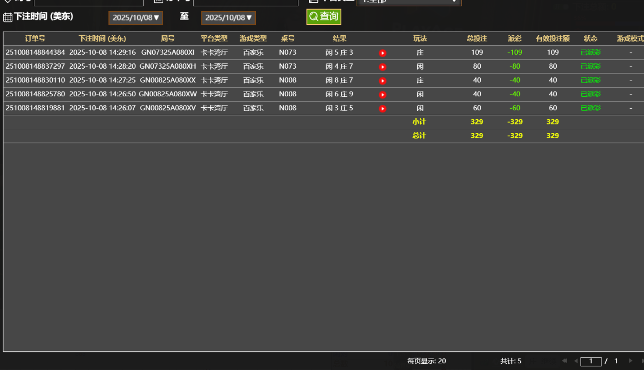The image size is (644, 370).
Task: Open the start date 2025/10/08 picker
Action: tap(136, 18)
